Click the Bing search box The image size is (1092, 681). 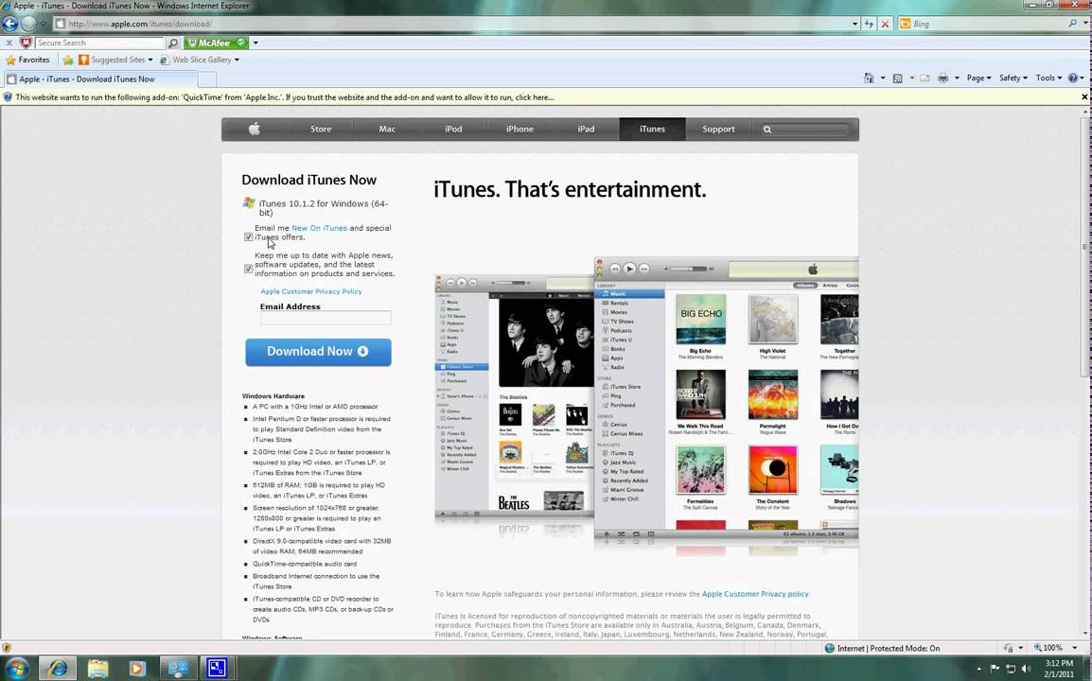[983, 24]
